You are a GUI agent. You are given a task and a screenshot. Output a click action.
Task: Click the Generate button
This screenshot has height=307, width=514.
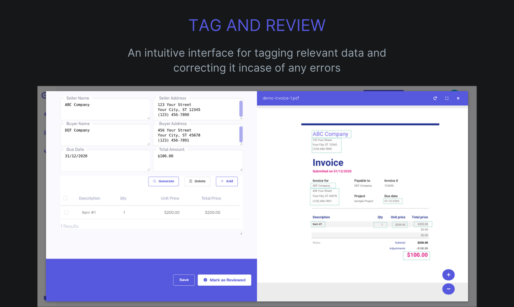click(163, 181)
